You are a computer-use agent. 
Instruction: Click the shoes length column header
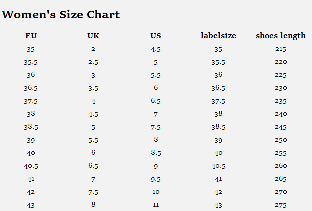coord(281,36)
